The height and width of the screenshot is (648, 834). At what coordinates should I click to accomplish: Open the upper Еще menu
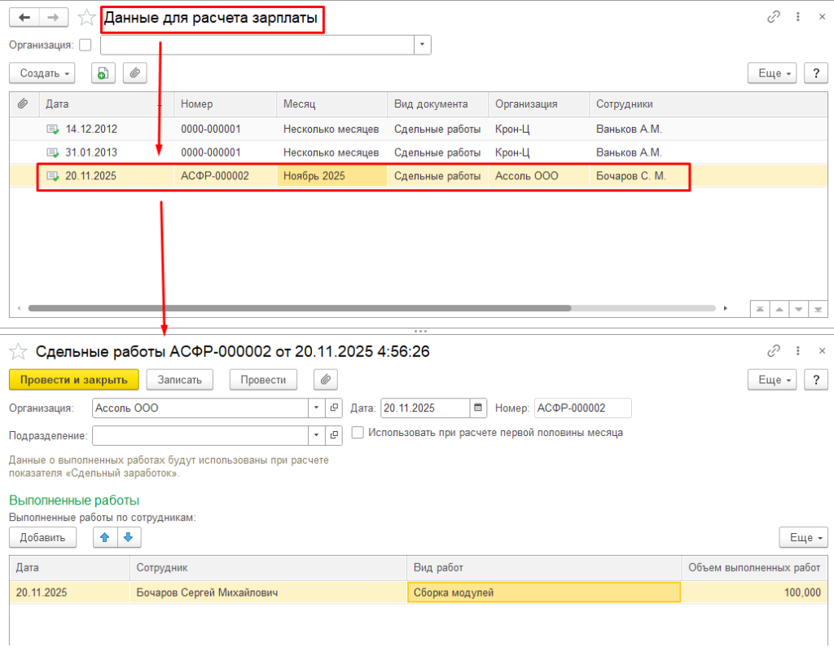coord(771,73)
